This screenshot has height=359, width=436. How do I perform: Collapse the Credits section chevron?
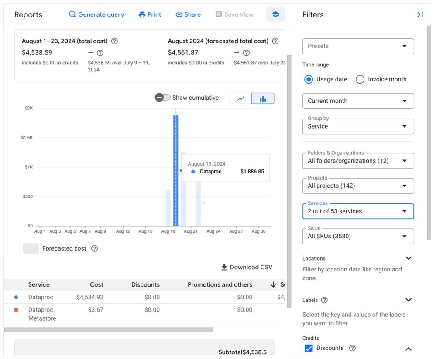409,349
